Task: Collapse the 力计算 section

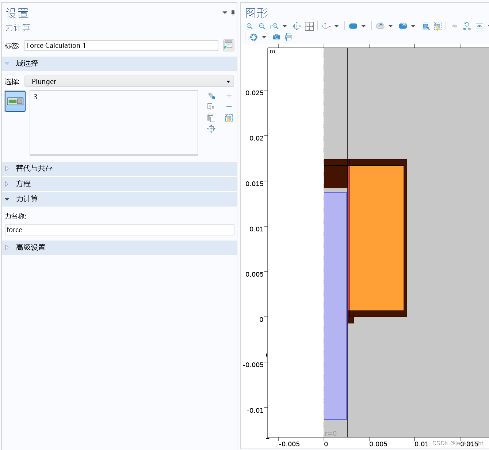Action: [119, 199]
